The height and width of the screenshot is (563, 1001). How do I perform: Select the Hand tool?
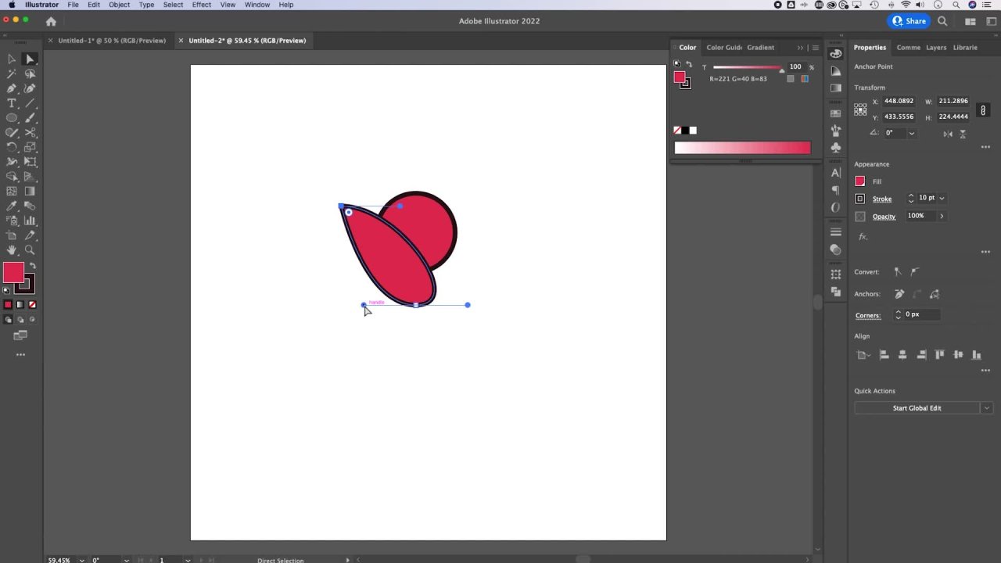coord(12,250)
